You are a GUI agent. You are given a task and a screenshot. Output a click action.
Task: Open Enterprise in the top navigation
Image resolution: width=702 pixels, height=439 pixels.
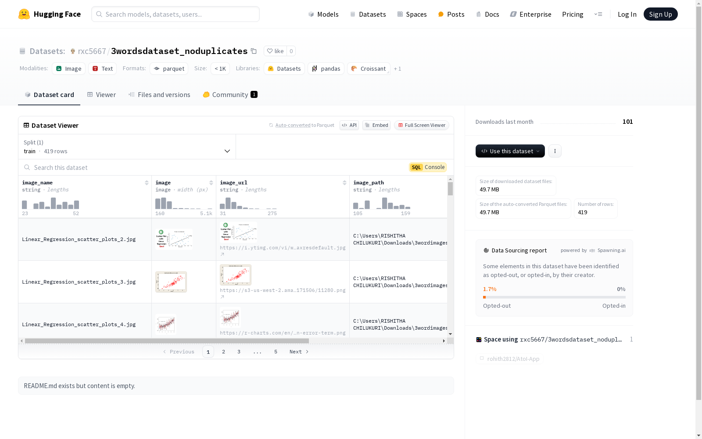click(x=530, y=14)
